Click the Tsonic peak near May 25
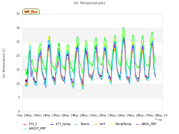Screen dimensions: 179x134 123,27
